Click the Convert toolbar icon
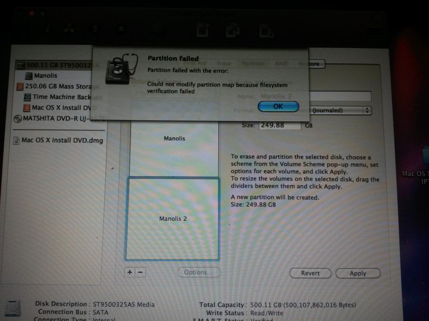Image resolution: width=429 pixels, height=321 pixels. click(233, 30)
